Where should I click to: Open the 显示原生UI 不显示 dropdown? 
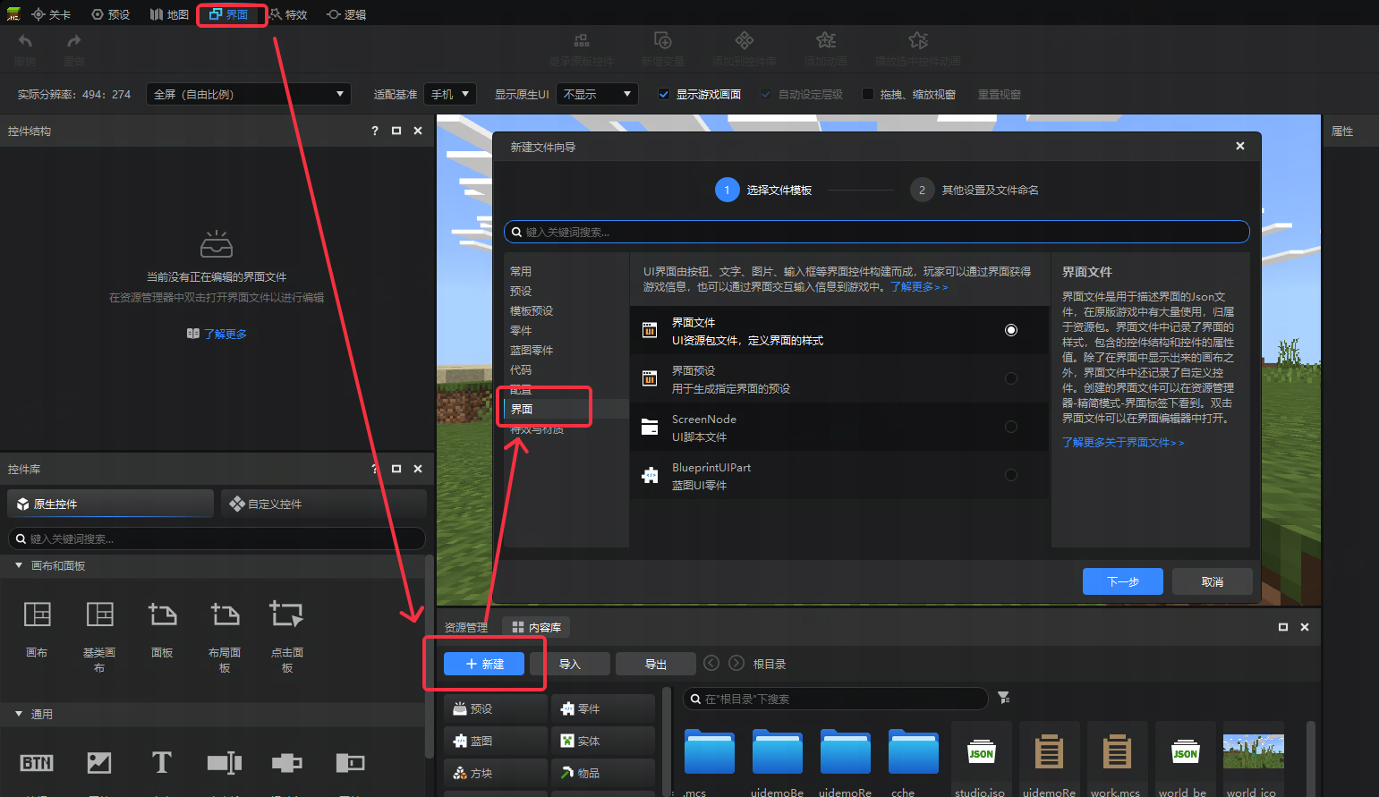click(597, 94)
